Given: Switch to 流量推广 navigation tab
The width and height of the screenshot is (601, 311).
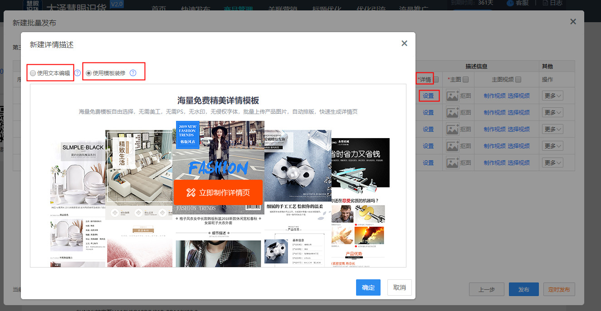Looking at the screenshot, I should tap(414, 9).
